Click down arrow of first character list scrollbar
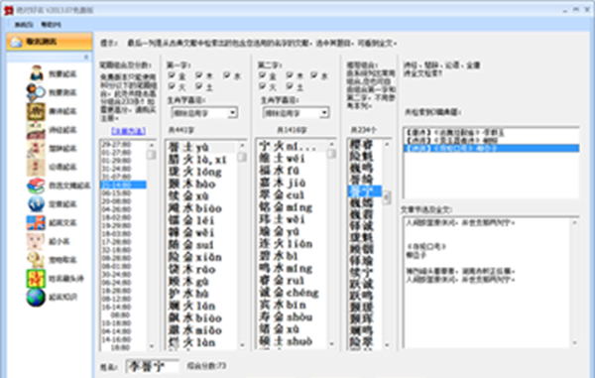Image resolution: width=595 pixels, height=378 pixels. point(242,345)
